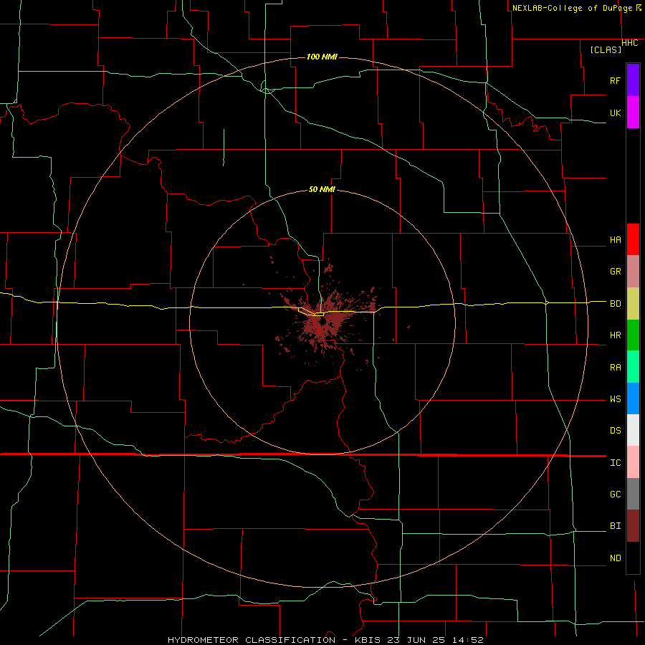This screenshot has width=645, height=645.
Task: Click the ND legend label
Action: click(x=615, y=558)
